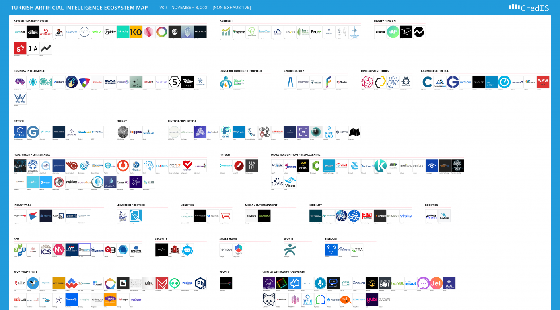The image size is (560, 310).
Task: Open the Voiscope logo tile
Action: 123,300
